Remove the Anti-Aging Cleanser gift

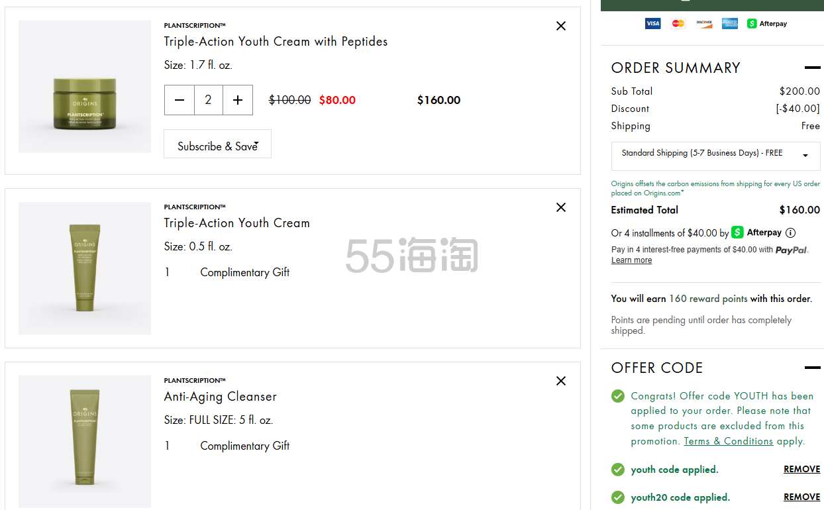coord(561,381)
